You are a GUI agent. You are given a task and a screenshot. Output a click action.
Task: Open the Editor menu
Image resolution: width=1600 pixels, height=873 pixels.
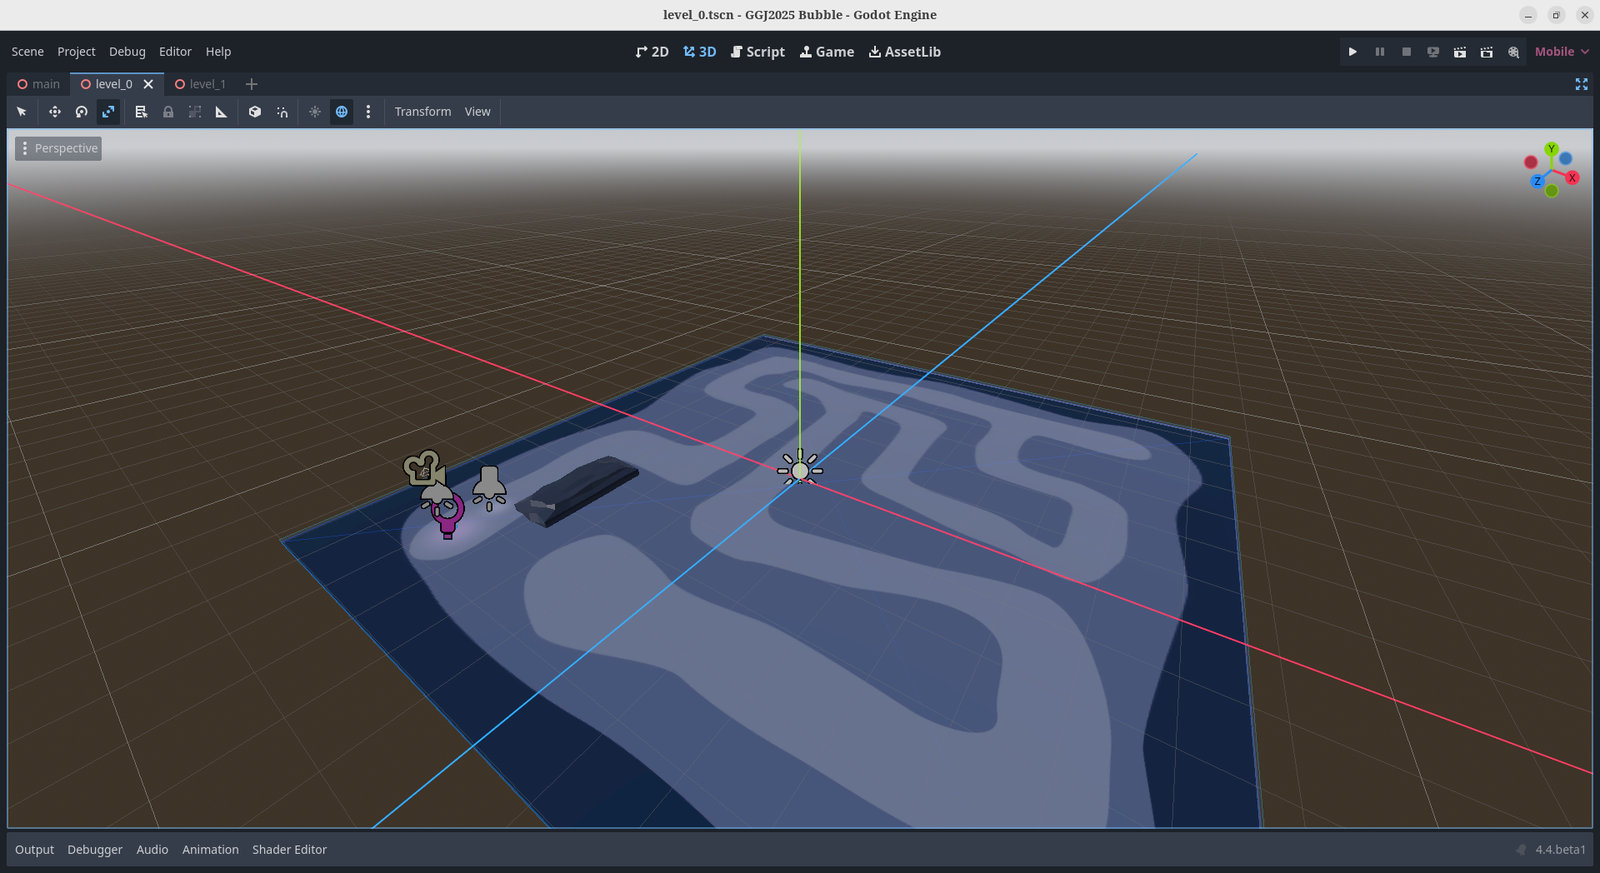(175, 52)
